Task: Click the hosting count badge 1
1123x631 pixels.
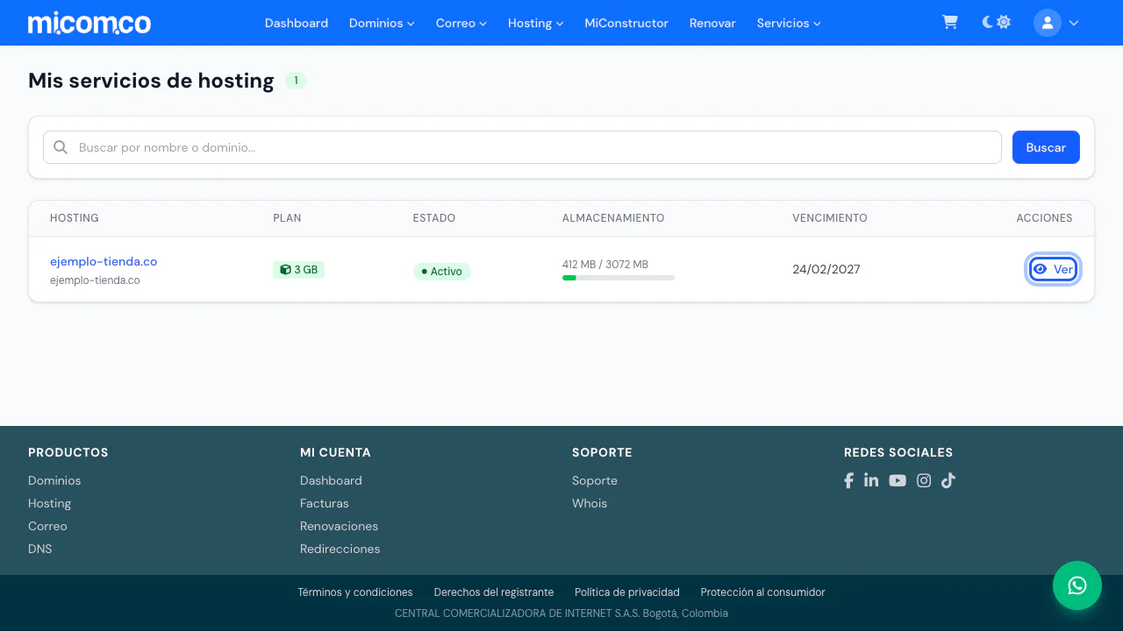Action: point(296,81)
